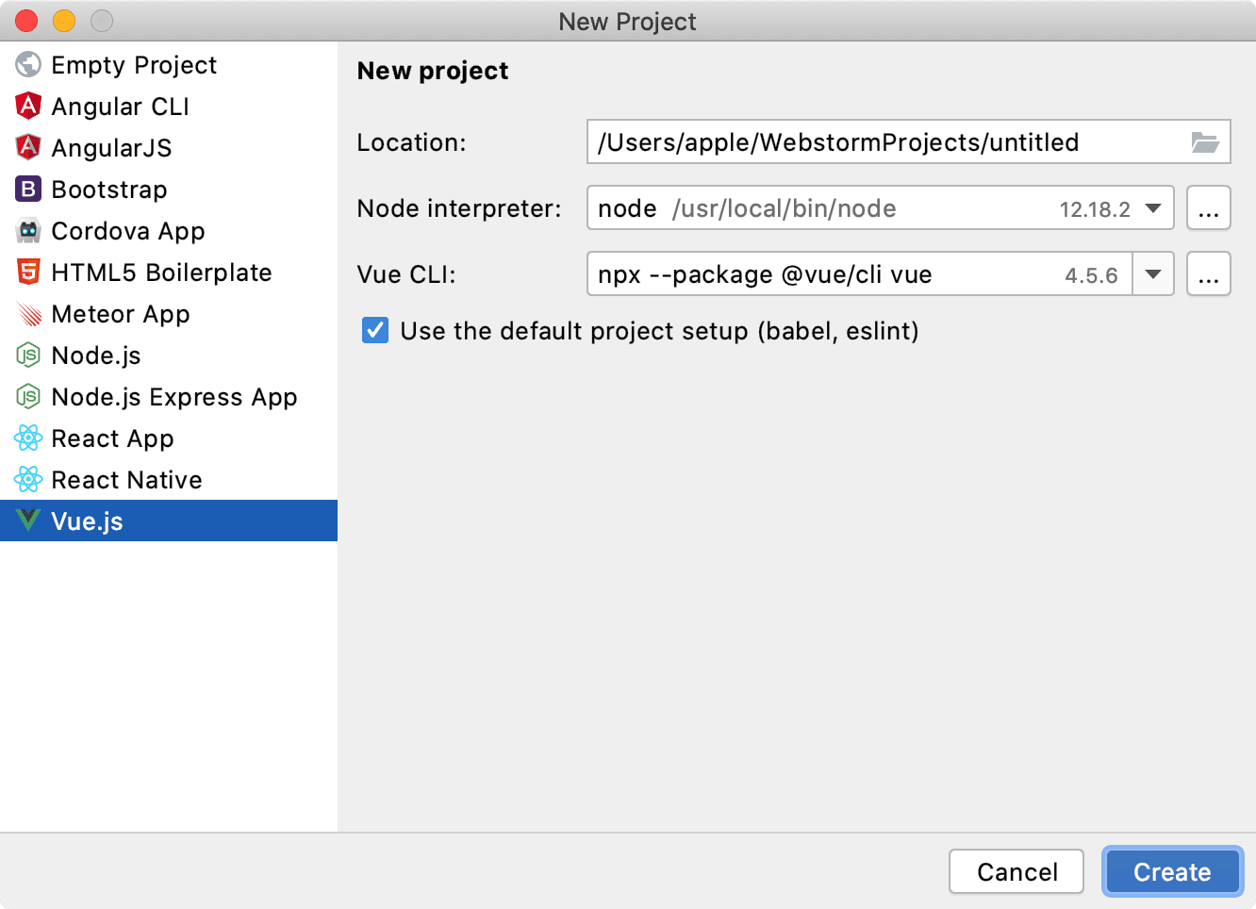Image resolution: width=1256 pixels, height=909 pixels.
Task: Select Empty Project template
Action: pyautogui.click(x=169, y=64)
